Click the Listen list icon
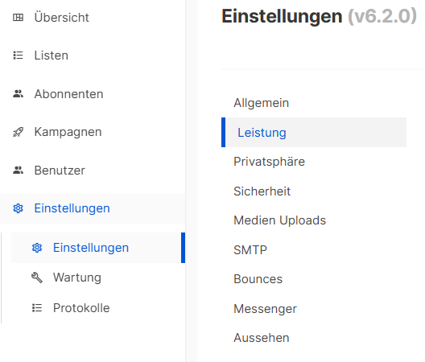Screen dimensions: 425x362 pos(19,56)
